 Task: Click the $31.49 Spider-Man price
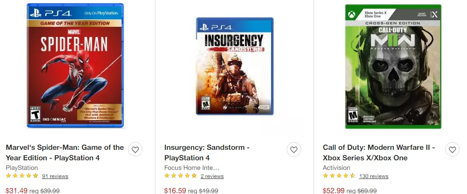[x=16, y=191]
